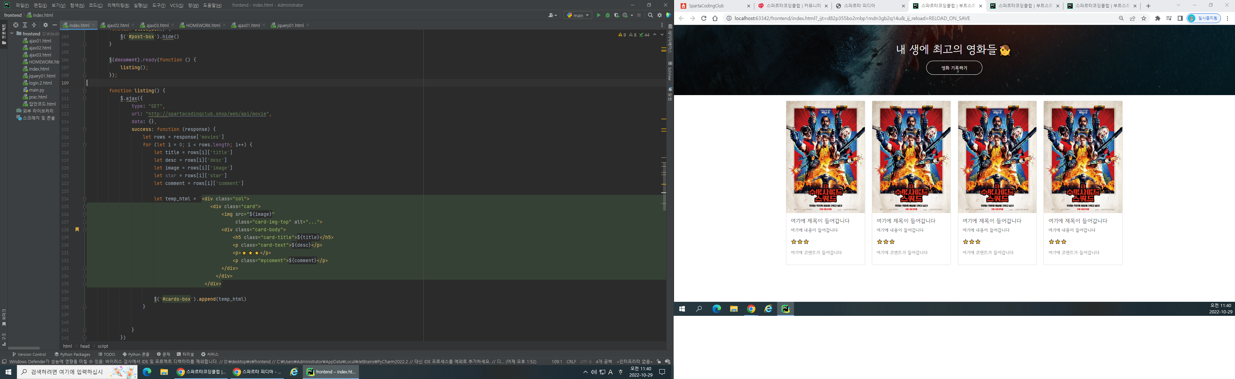Click the colorful JetBrains Space icon in toolbar
This screenshot has height=379, width=1235.
(668, 15)
